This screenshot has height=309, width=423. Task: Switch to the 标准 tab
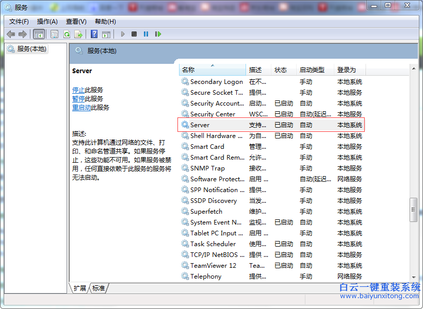[99, 288]
